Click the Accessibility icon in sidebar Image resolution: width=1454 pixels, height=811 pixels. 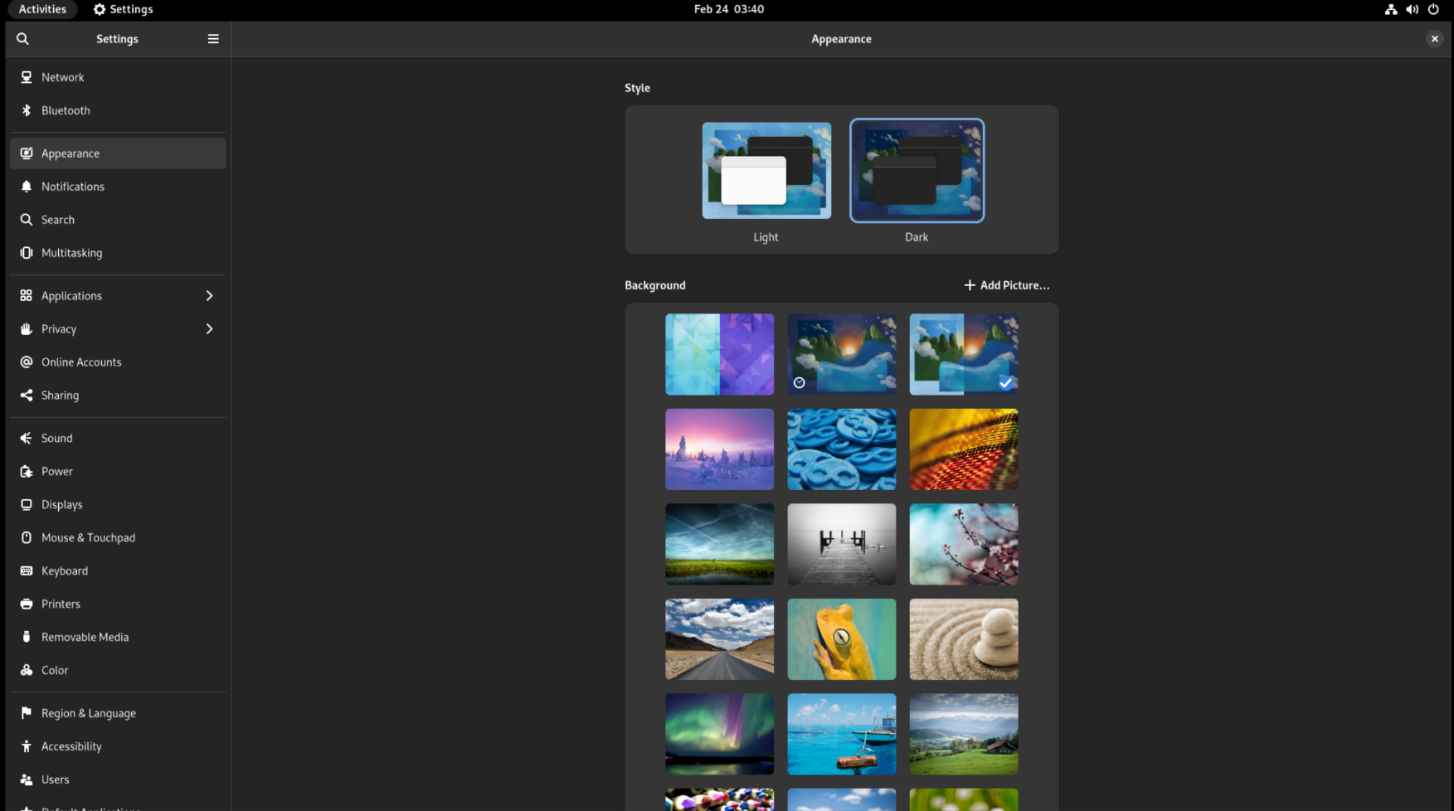tap(27, 746)
